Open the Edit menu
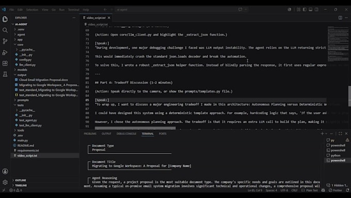This screenshot has height=198, width=351. [x=20, y=10]
